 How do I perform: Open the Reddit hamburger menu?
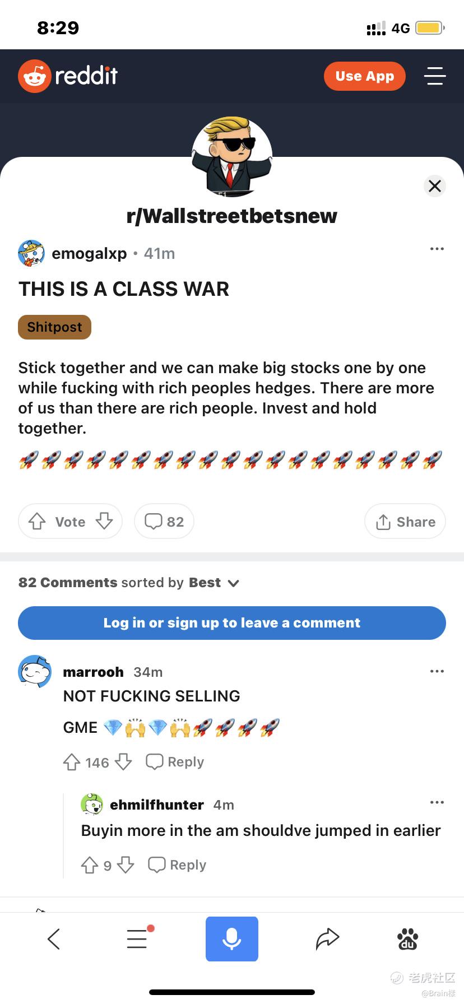434,76
